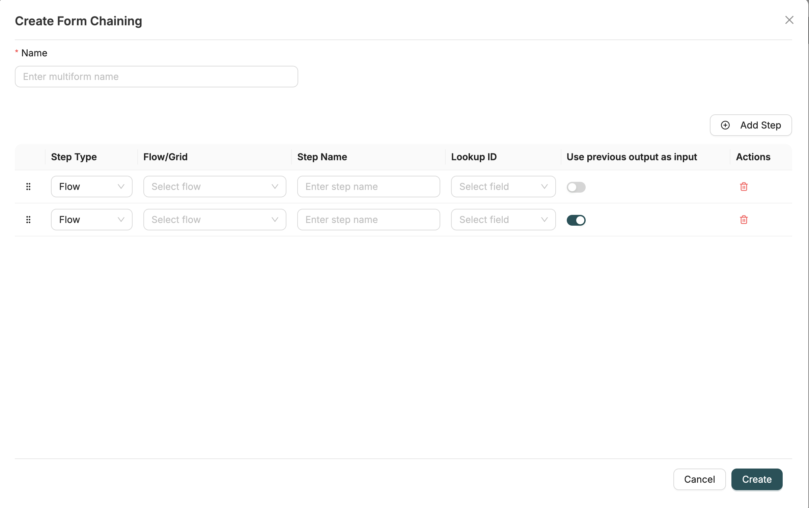This screenshot has width=809, height=508.
Task: Click the plus icon next to Add Step
Action: (x=725, y=125)
